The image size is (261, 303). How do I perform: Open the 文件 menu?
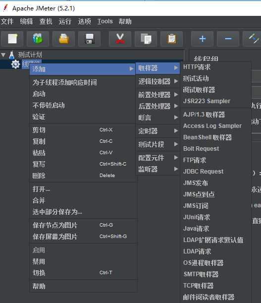pos(7,21)
